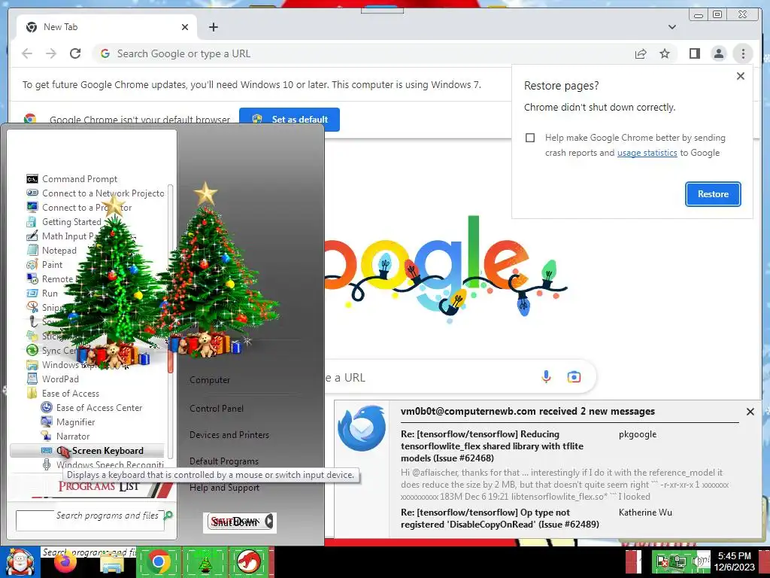Open the volume icon in system tray
This screenshot has width=770, height=578.
pyautogui.click(x=697, y=561)
